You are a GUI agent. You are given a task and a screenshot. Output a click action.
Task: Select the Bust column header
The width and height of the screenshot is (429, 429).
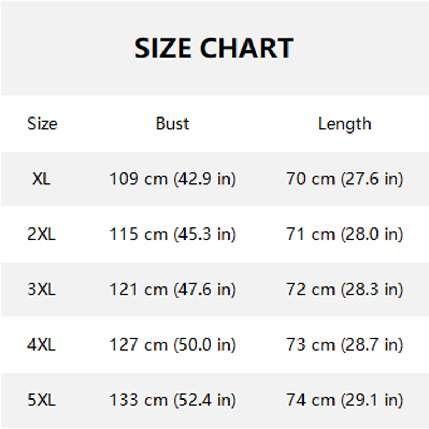point(172,124)
